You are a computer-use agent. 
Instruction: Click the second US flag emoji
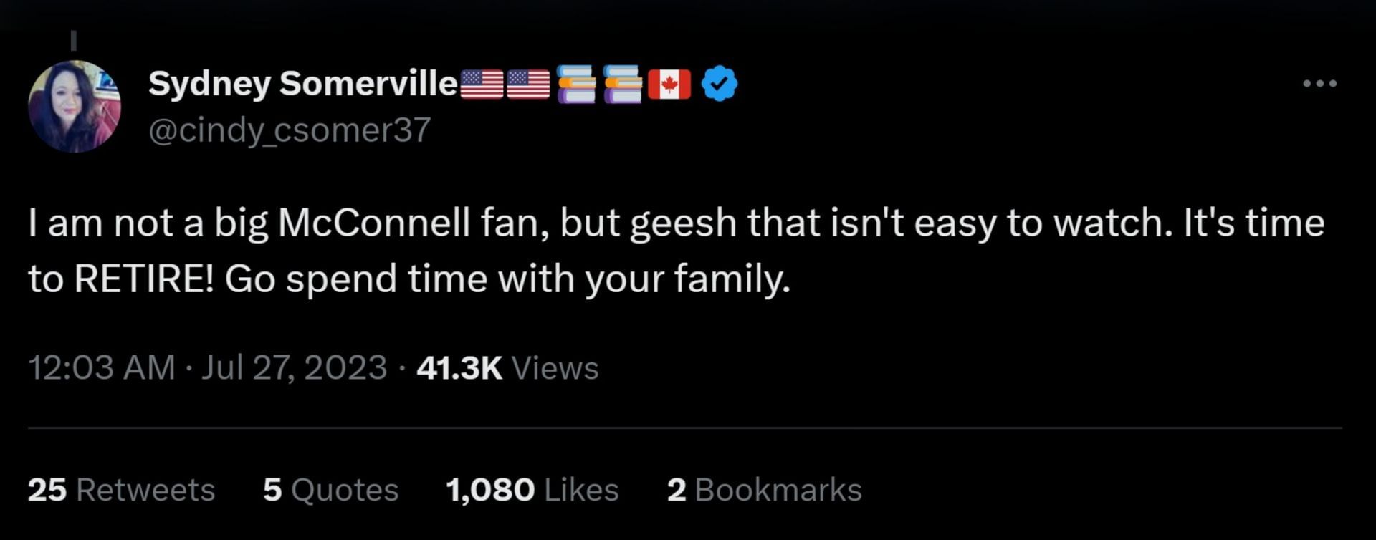coord(528,84)
